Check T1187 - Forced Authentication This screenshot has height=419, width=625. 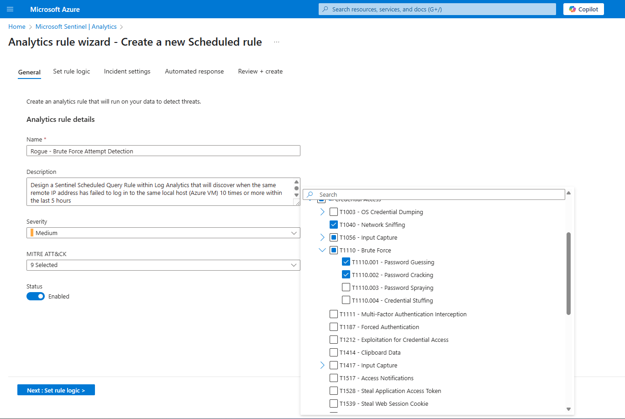(x=334, y=327)
